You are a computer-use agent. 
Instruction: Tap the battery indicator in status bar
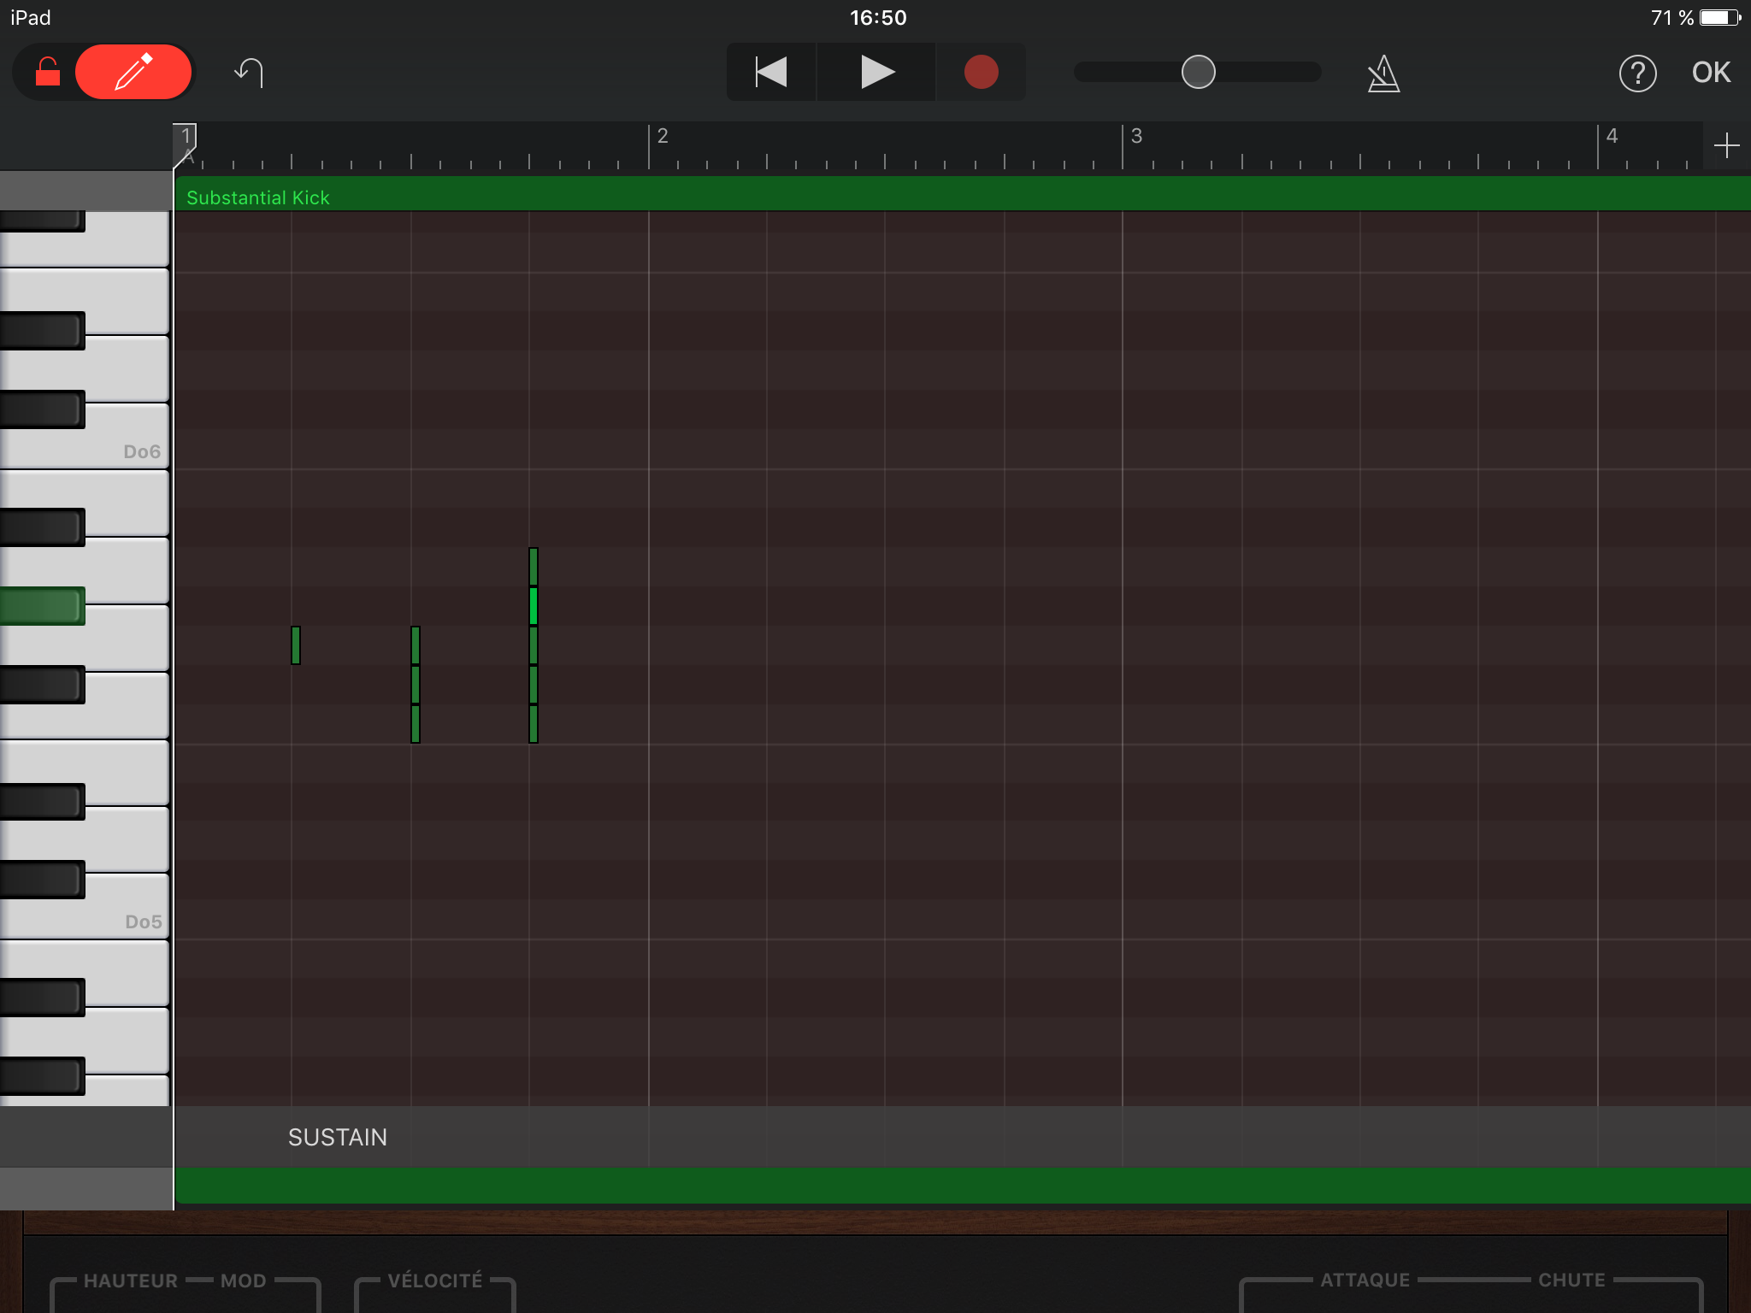tap(1720, 17)
